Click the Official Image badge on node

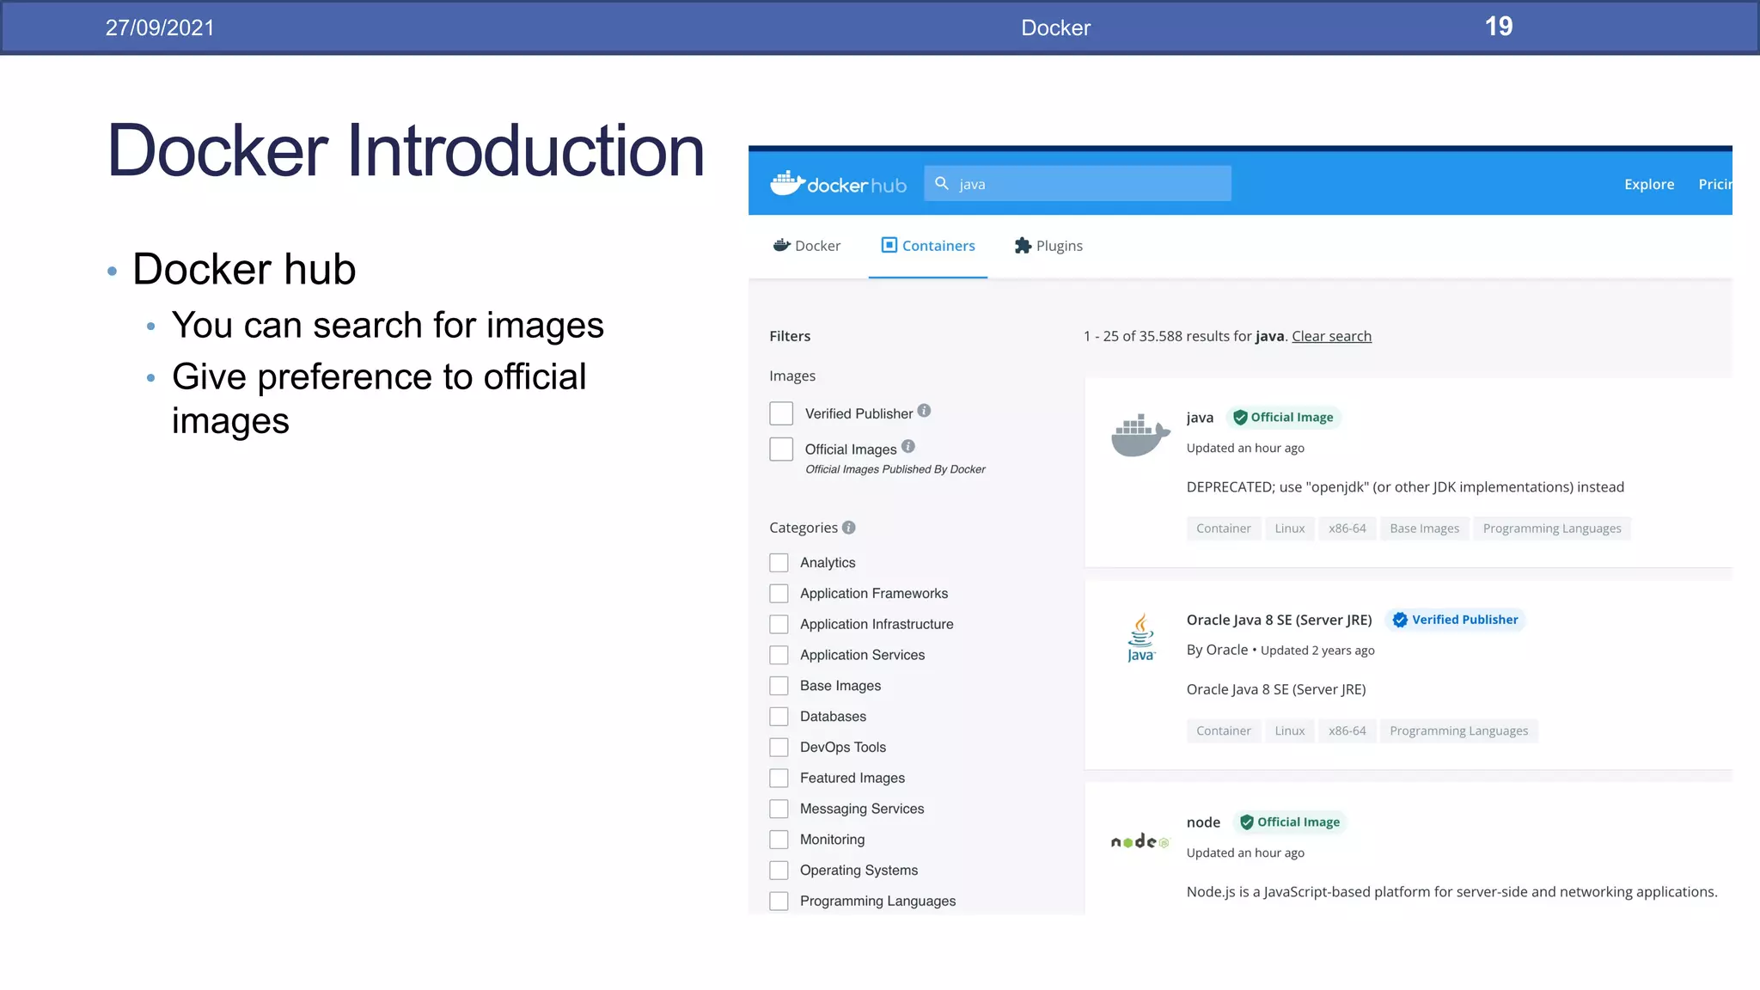(1290, 822)
